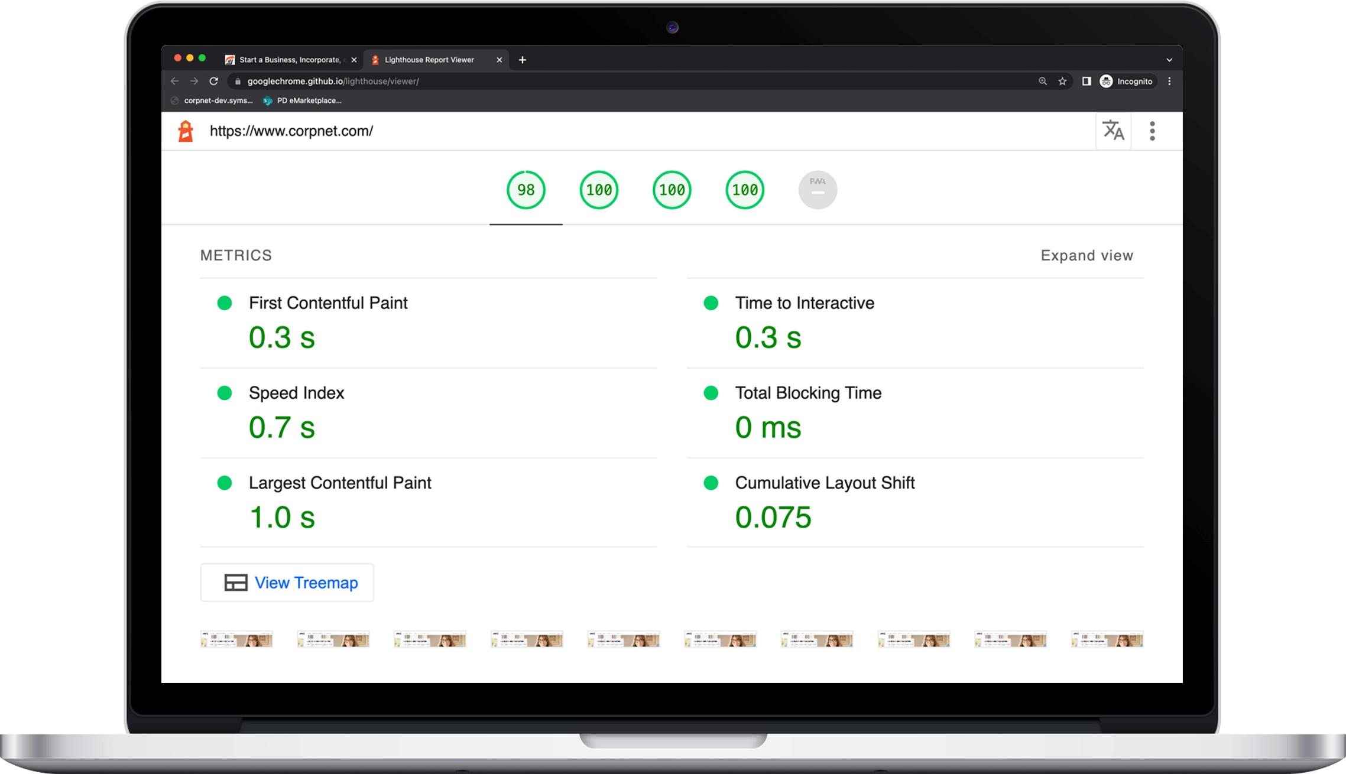Image resolution: width=1346 pixels, height=774 pixels.
Task: Click First Contentful Paint metric
Action: [x=328, y=303]
